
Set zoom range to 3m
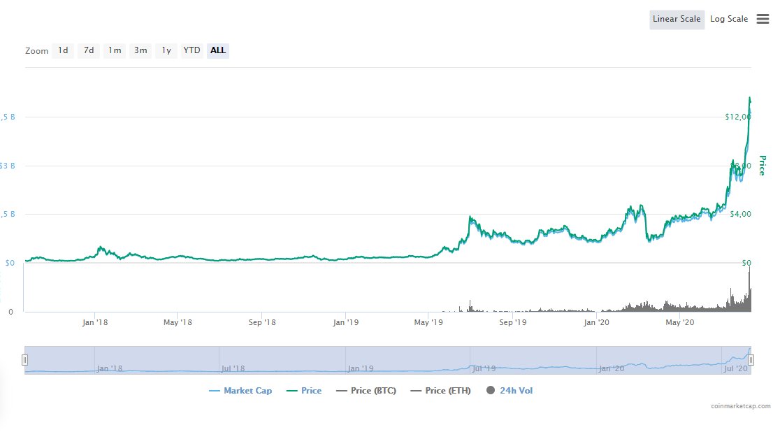pos(140,50)
